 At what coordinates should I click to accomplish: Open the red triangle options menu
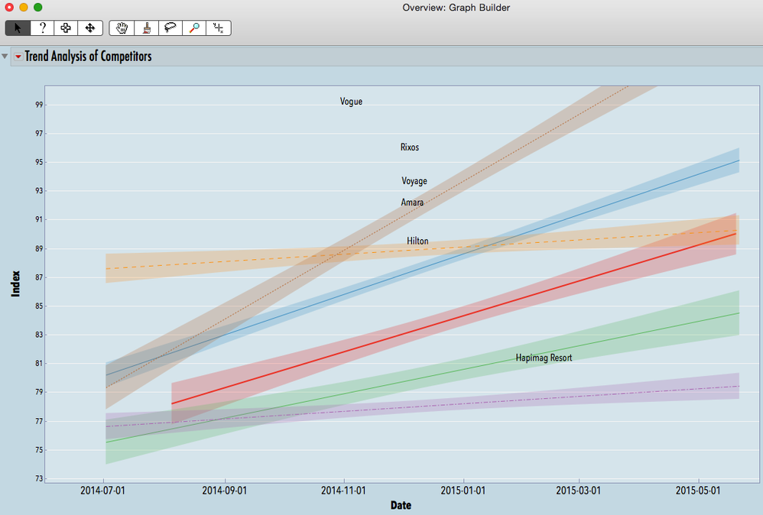pos(18,57)
